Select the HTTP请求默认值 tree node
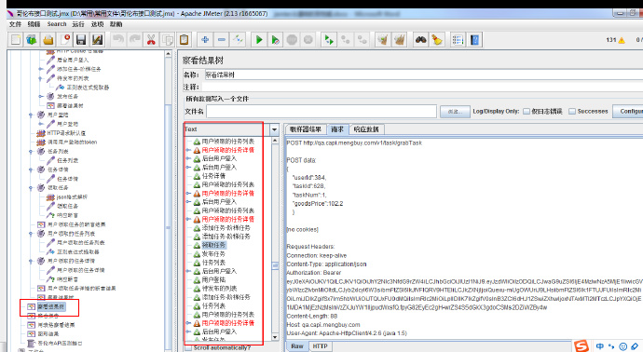The width and height of the screenshot is (643, 352). [66, 133]
